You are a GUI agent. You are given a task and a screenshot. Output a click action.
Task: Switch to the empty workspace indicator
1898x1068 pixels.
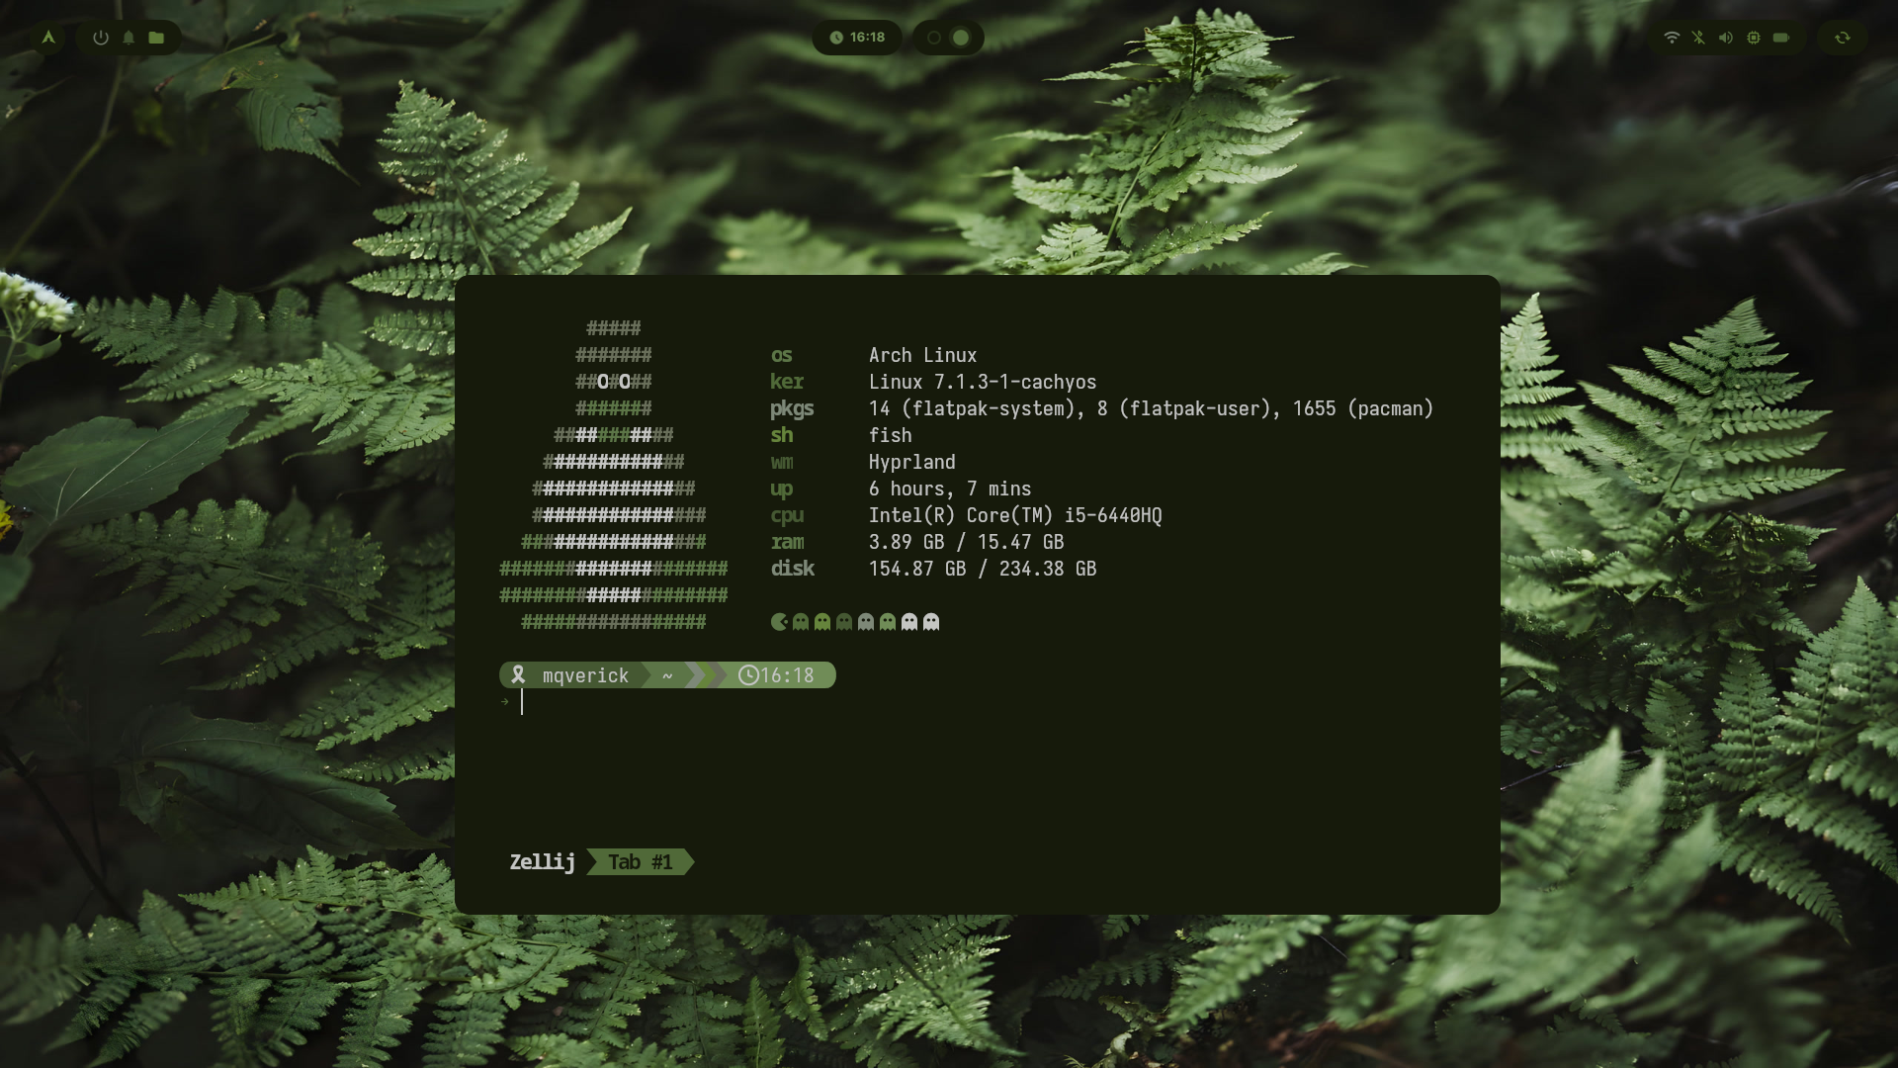click(x=933, y=38)
